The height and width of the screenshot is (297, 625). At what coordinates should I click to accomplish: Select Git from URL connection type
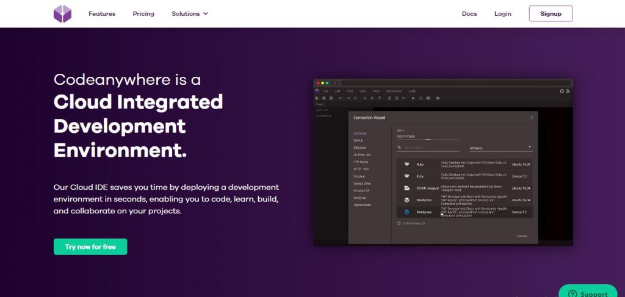[x=363, y=155]
